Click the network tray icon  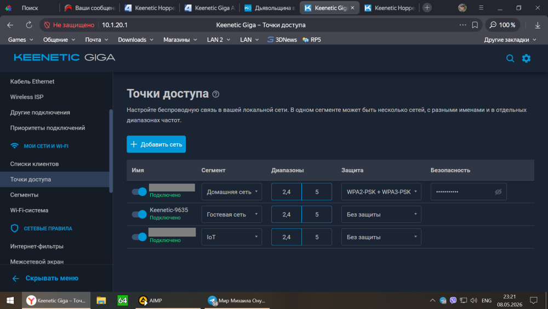coord(463,300)
